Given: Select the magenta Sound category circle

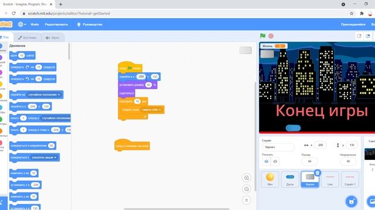Looking at the screenshot, I should click(x=1, y=72).
